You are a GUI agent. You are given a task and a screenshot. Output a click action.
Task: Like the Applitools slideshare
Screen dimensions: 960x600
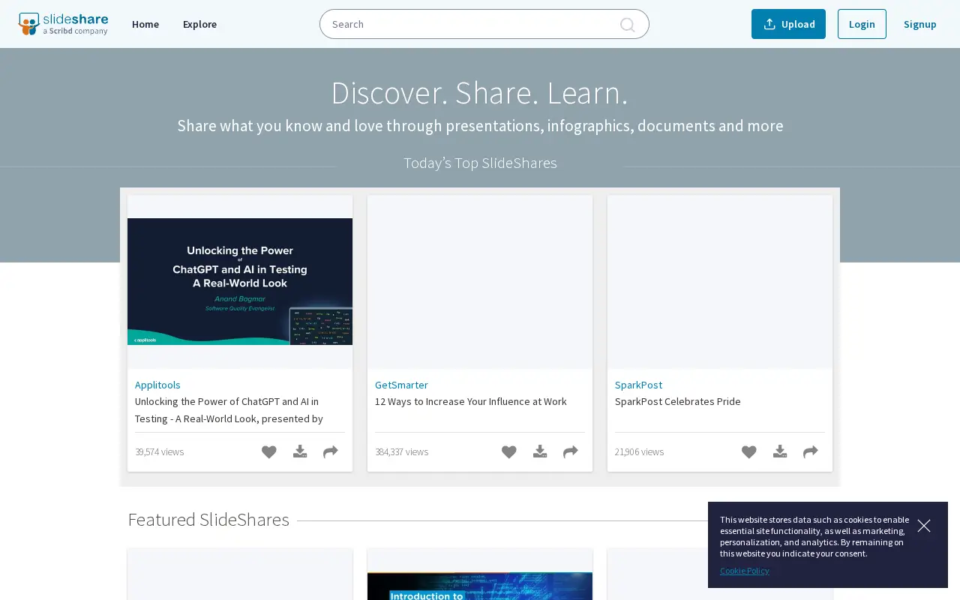tap(269, 451)
